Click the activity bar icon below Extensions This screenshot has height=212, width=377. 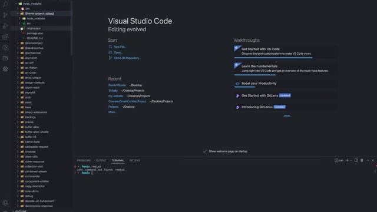click(x=5, y=47)
